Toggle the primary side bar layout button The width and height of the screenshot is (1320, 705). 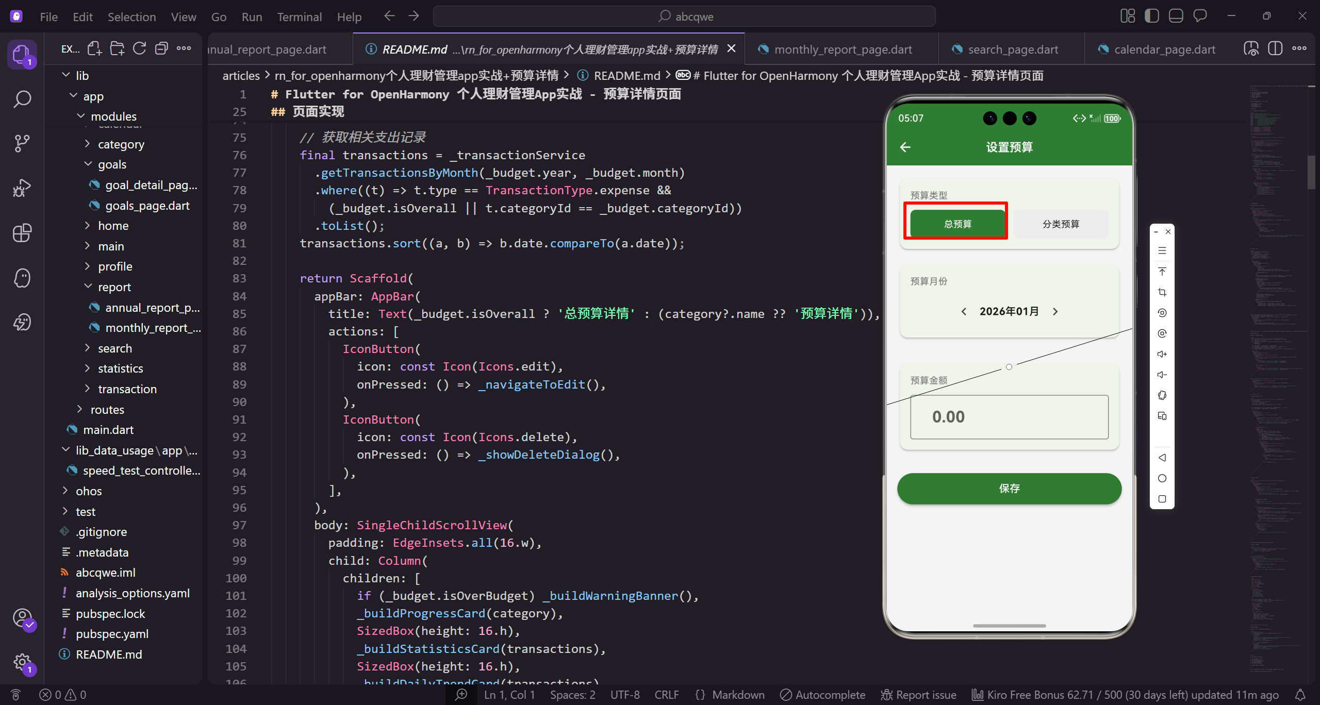coord(1151,16)
